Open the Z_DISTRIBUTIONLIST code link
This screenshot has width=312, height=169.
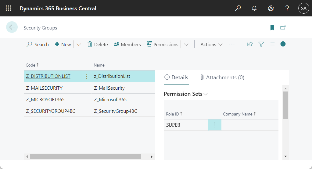(48, 76)
